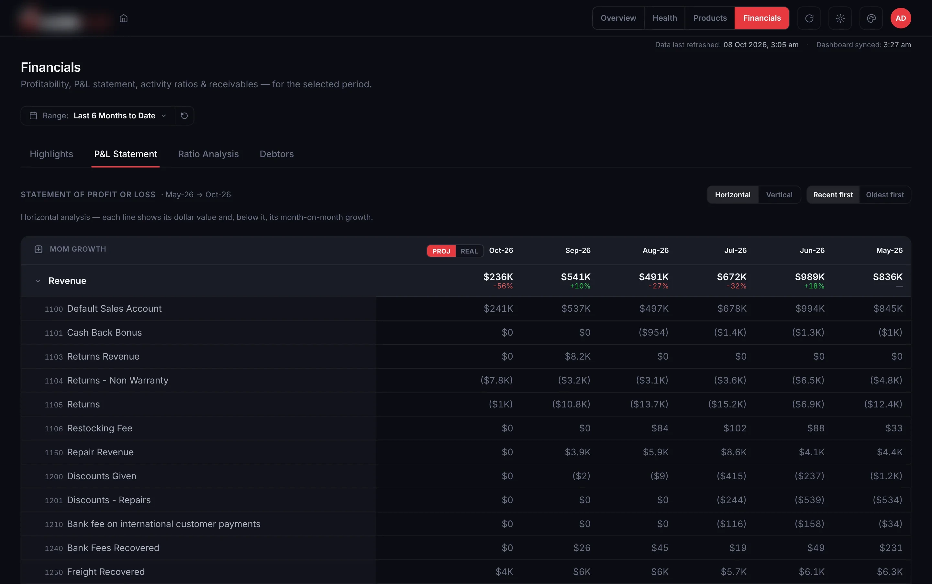Image resolution: width=932 pixels, height=584 pixels.
Task: Select the 1240 Bank Fees Recovered row
Action: 466,548
